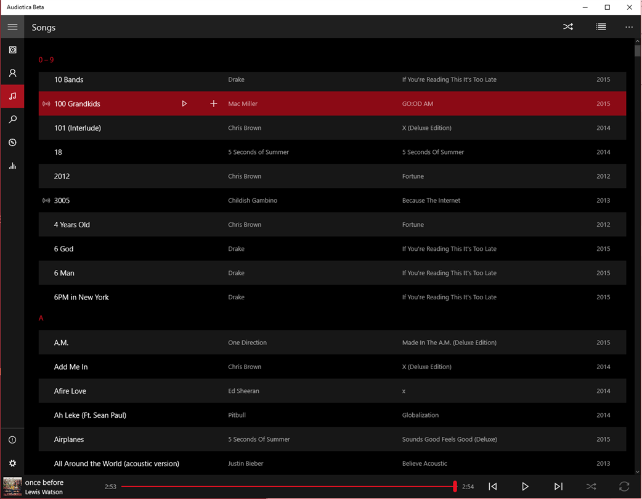Select the song 6PM in New York

pos(332,297)
